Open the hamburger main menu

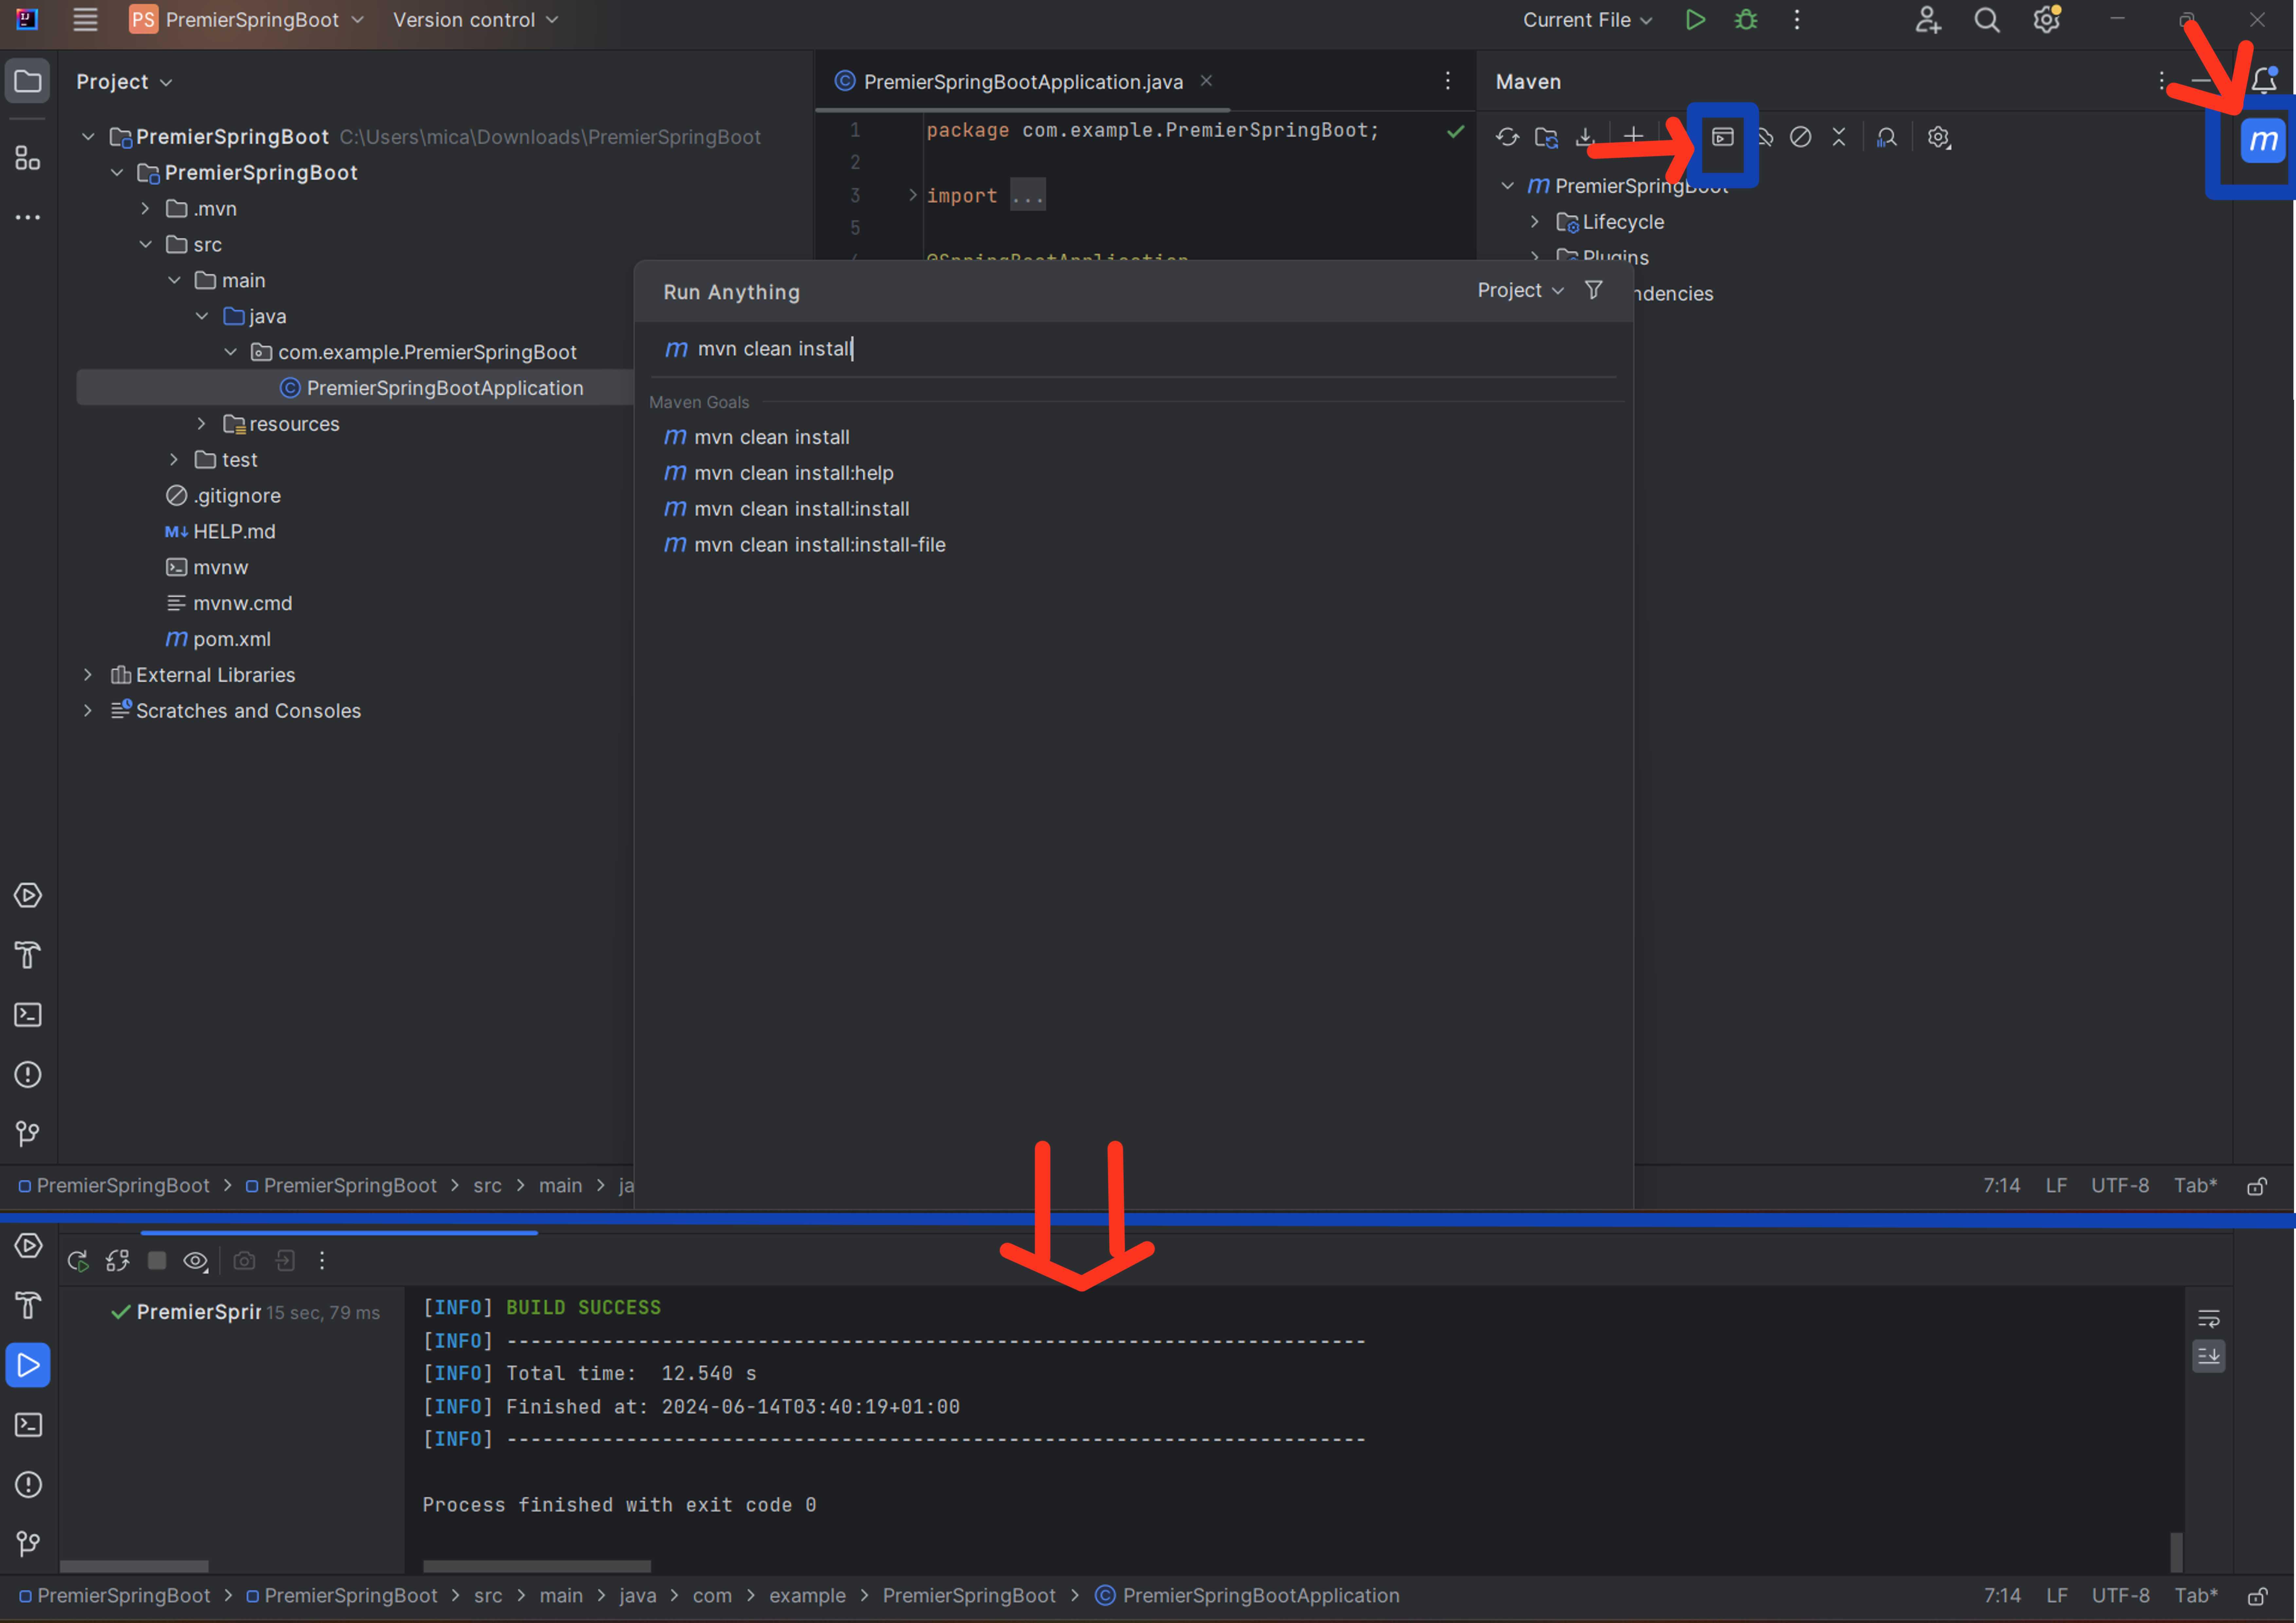85,20
